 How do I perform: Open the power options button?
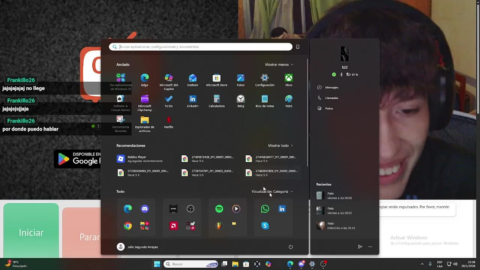(291, 247)
